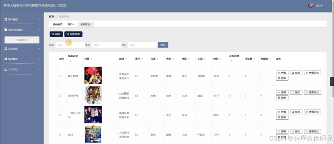Click the 爬取数据 crawl data button
The image size is (334, 144).
73,34
